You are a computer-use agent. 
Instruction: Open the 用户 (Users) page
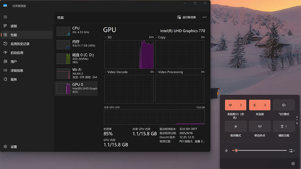(27, 62)
